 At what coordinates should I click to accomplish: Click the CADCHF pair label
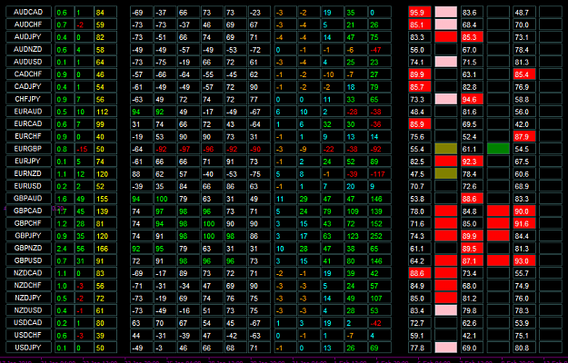pyautogui.click(x=28, y=74)
